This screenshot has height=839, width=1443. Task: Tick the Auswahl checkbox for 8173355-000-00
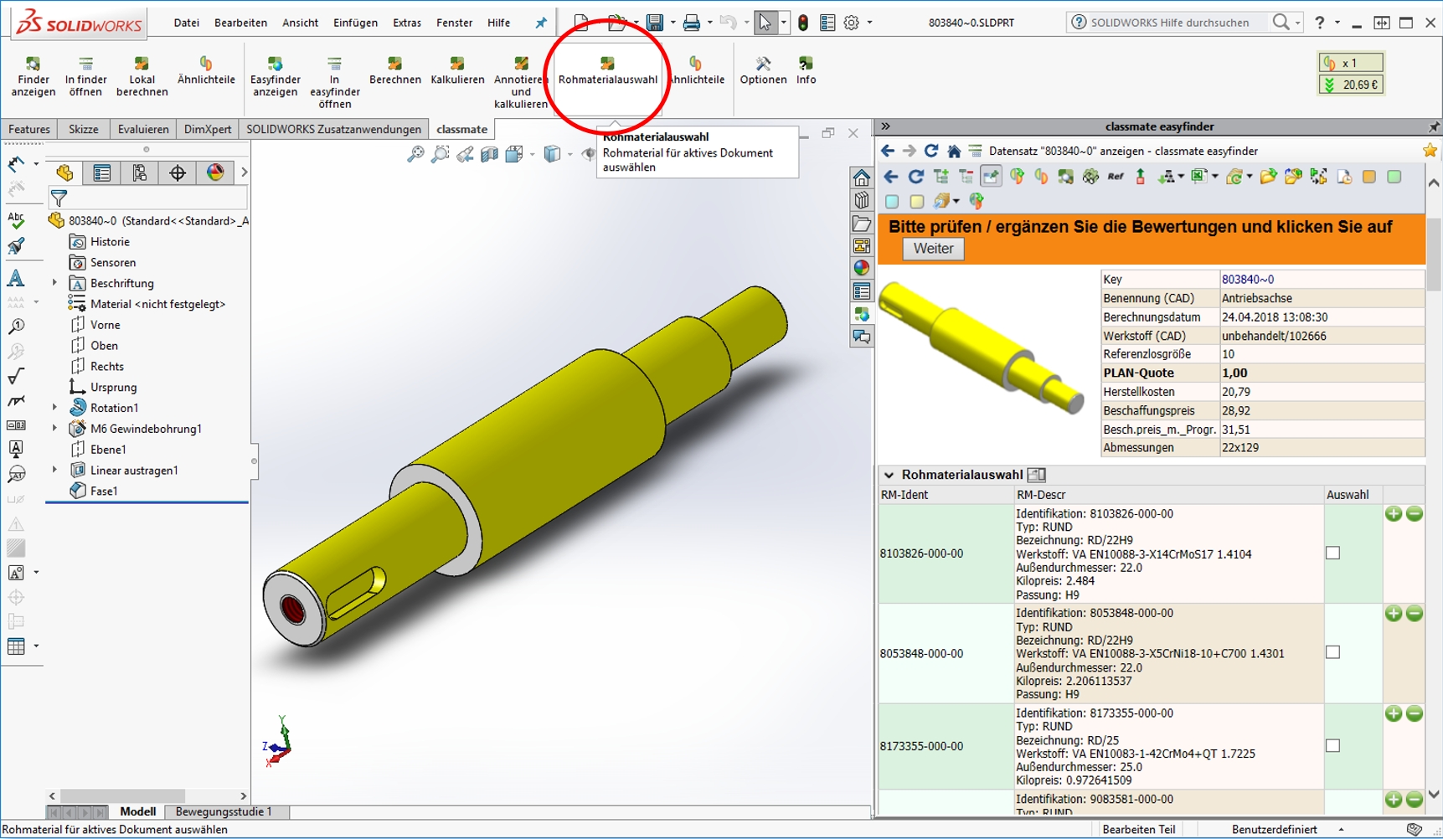coord(1333,745)
